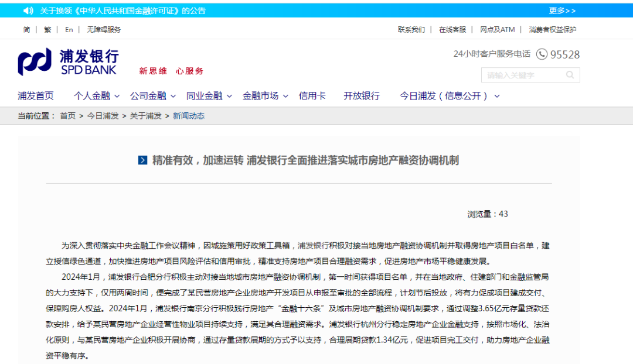633x364 pixels.
Task: Click the search magnifier icon
Action: 570,75
